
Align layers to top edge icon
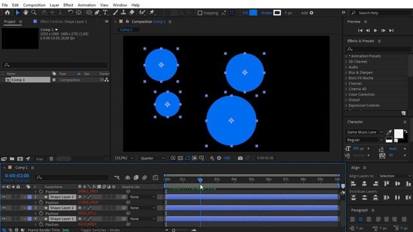point(387,184)
